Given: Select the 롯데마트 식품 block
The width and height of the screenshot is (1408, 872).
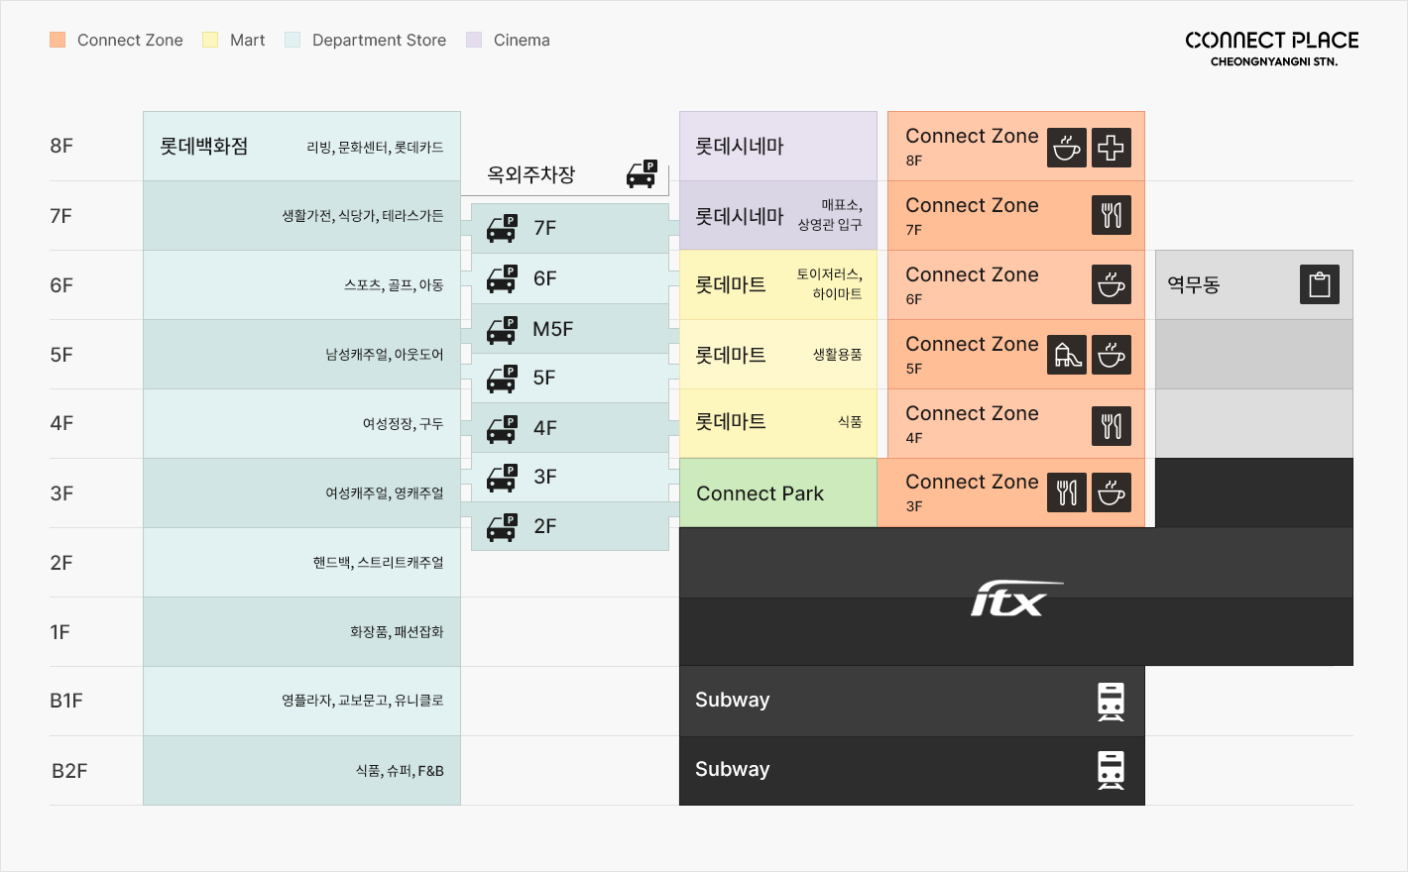Looking at the screenshot, I should tap(778, 423).
